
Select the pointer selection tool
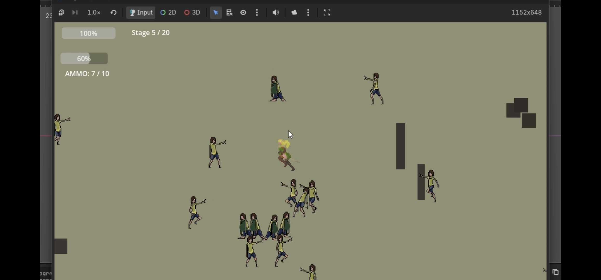pyautogui.click(x=216, y=12)
